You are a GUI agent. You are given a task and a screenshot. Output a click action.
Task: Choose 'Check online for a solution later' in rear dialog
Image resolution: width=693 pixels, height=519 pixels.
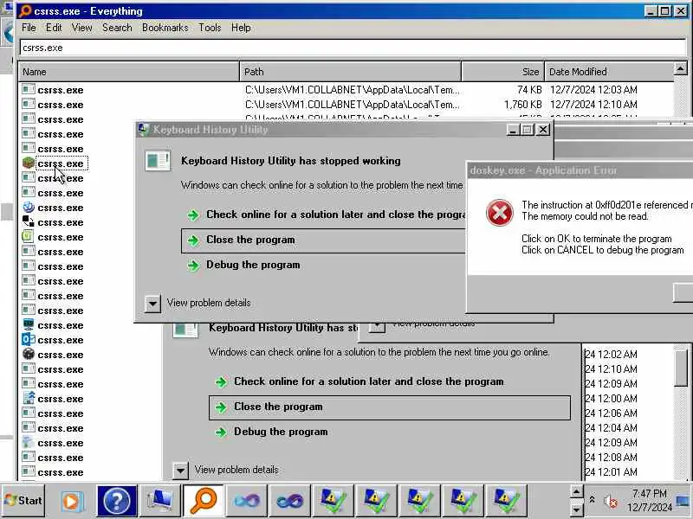390,381
